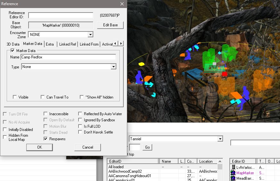Toggle Is Full LOD checkbox

tap(80, 126)
